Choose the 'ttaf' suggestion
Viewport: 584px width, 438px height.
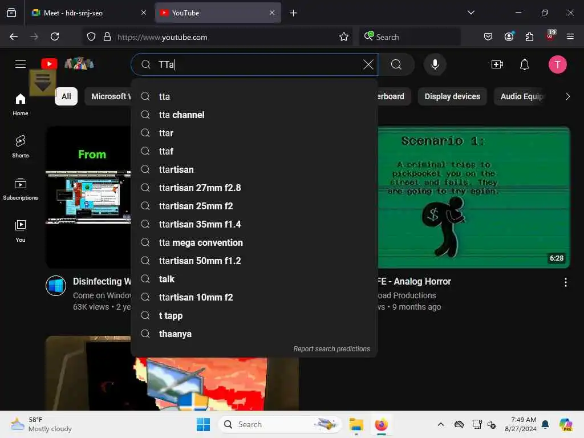[254, 151]
